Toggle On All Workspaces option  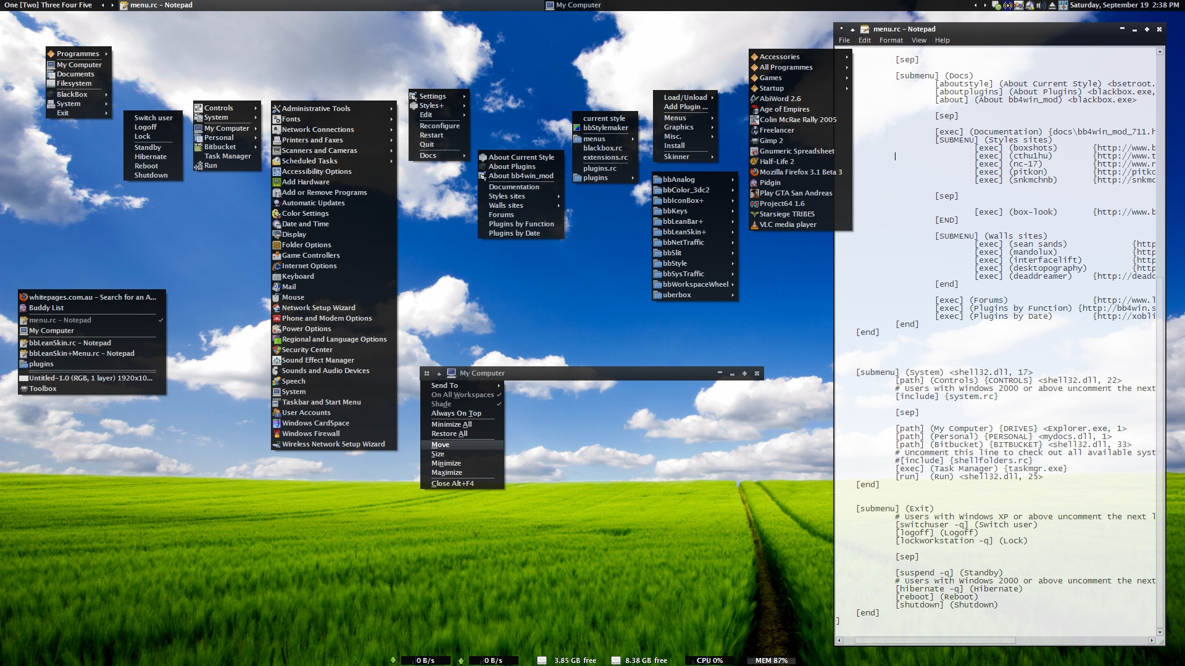(462, 395)
